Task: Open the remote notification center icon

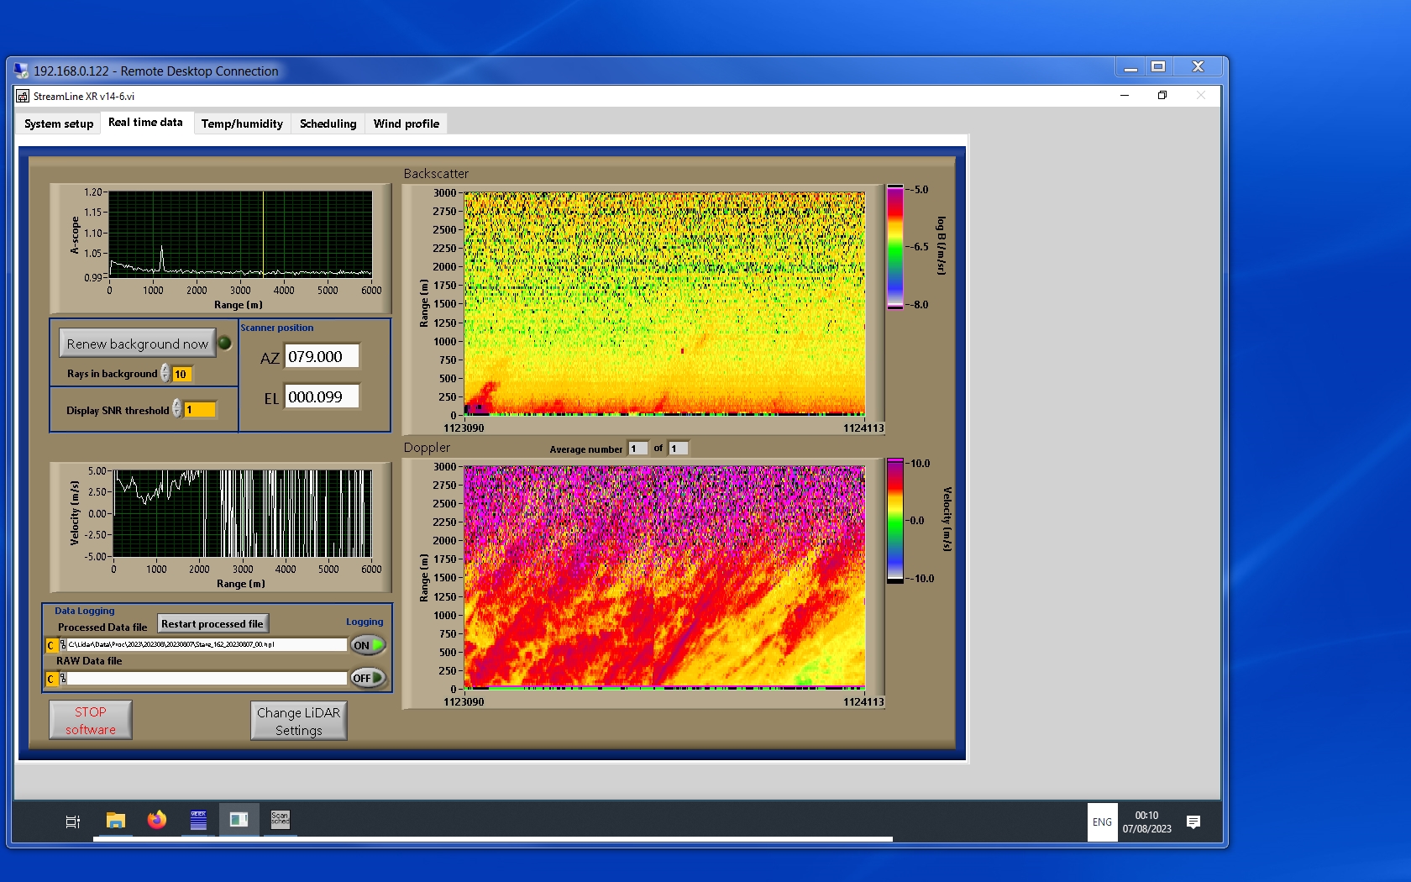Action: [1193, 822]
